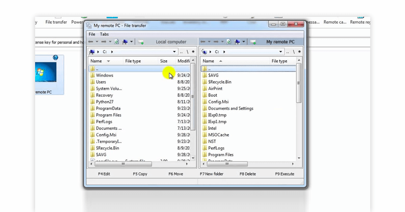Click the My remote PC back arrow
Viewport: 405px width, 212px height.
click(x=203, y=42)
